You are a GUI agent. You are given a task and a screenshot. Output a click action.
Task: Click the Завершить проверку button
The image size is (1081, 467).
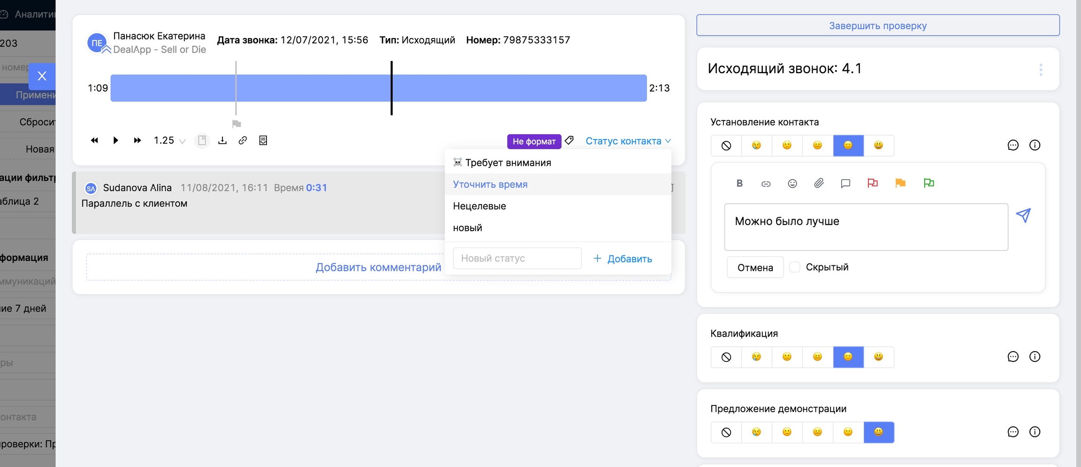point(877,25)
